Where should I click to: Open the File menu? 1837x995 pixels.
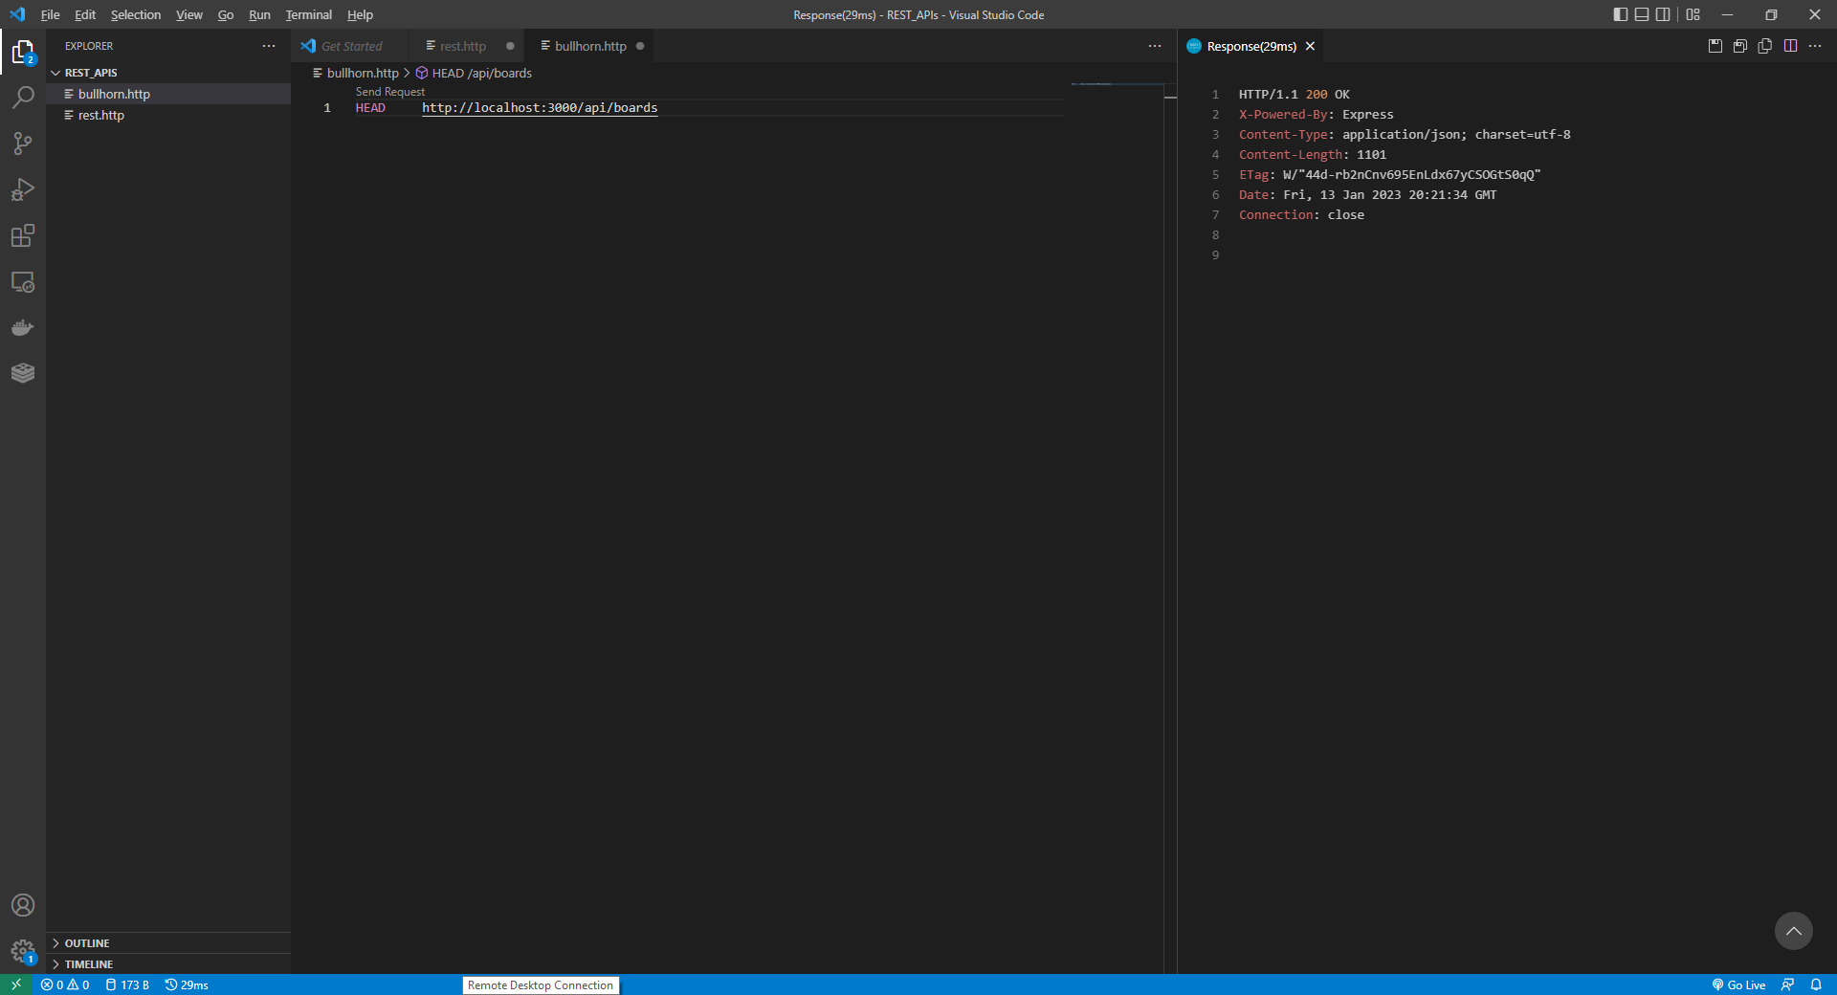point(50,14)
